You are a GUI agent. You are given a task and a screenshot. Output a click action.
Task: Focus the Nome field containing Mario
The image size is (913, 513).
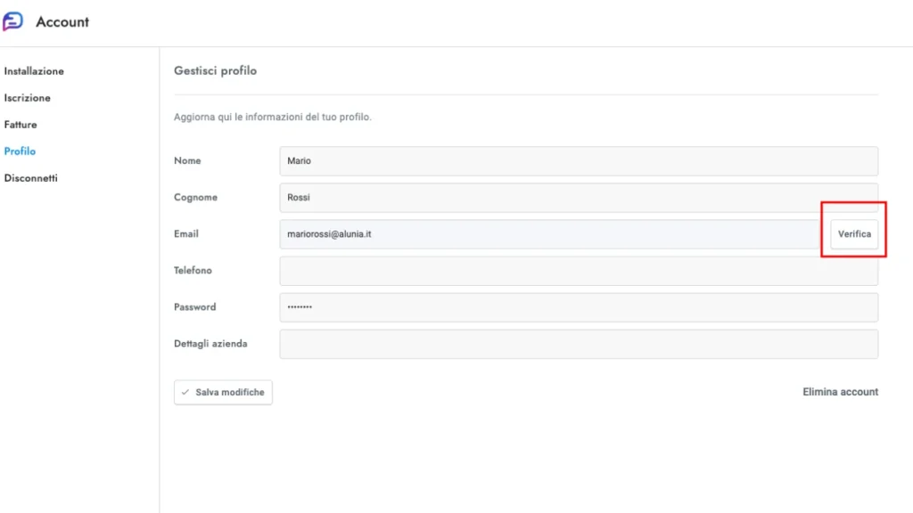coord(578,161)
